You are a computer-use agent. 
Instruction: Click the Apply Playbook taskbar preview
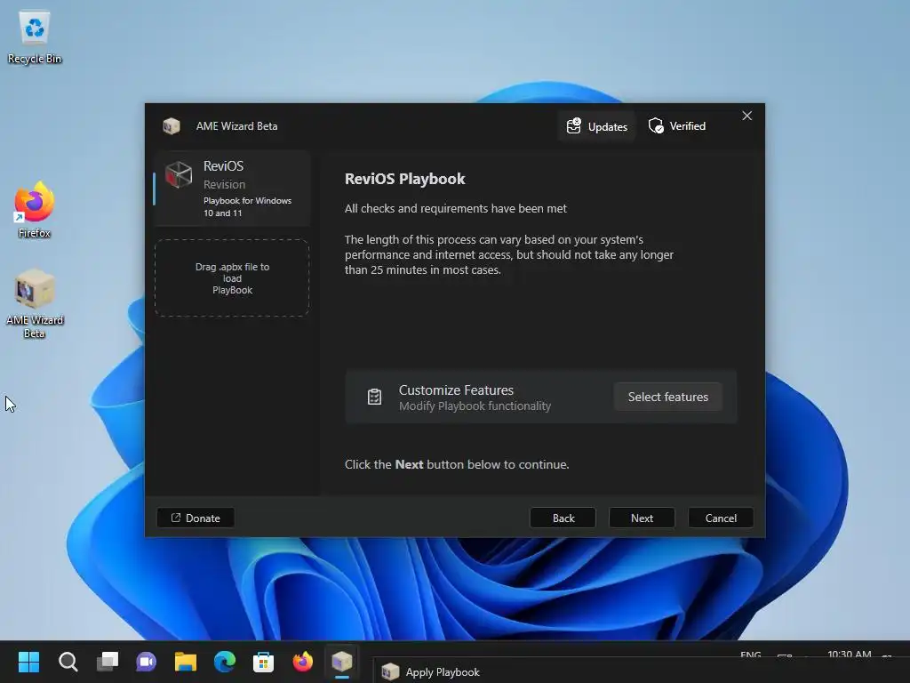(431, 671)
